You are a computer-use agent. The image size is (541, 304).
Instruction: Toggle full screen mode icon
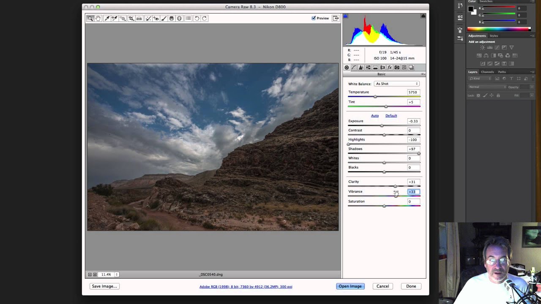(336, 18)
